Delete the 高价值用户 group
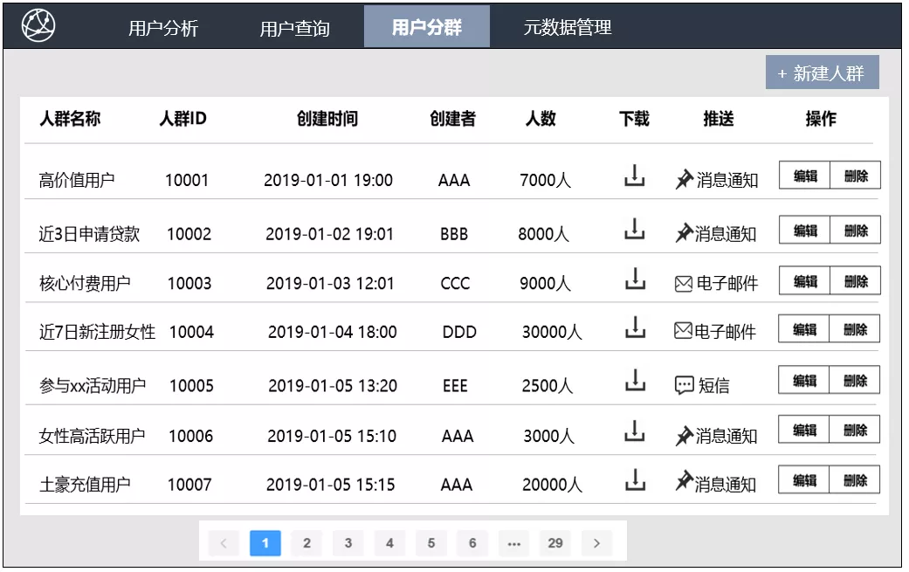The image size is (909, 572). pos(856,176)
